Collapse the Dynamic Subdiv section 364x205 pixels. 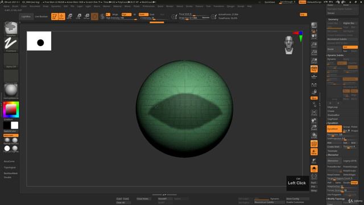click(336, 55)
